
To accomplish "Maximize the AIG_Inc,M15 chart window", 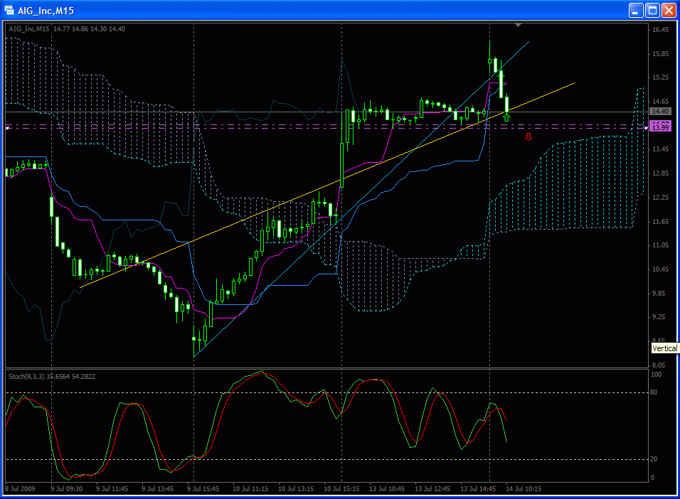I will [652, 11].
